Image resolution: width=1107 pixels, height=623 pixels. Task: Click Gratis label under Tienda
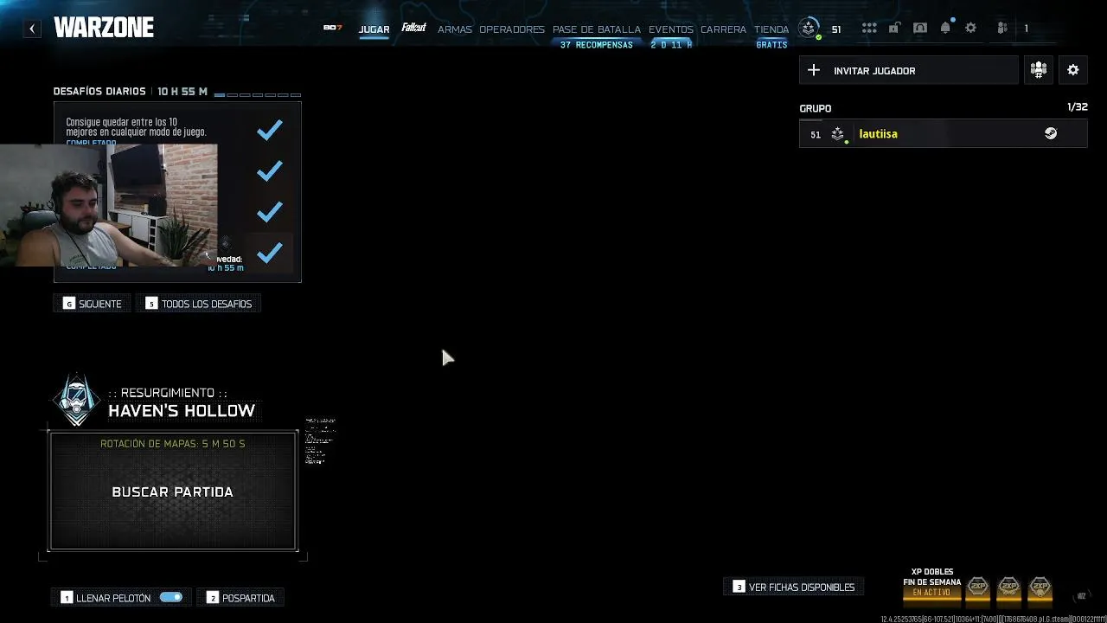click(771, 45)
